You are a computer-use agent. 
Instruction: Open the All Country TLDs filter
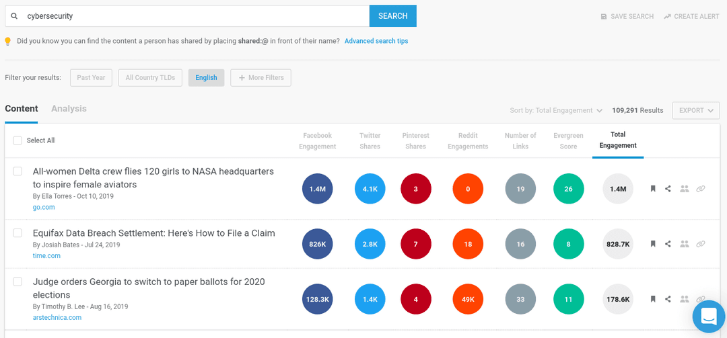(150, 78)
